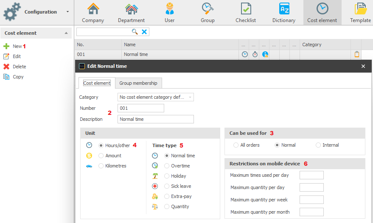Open the Company section in the toolbar
Screen dimensions: 373x223
[93, 13]
